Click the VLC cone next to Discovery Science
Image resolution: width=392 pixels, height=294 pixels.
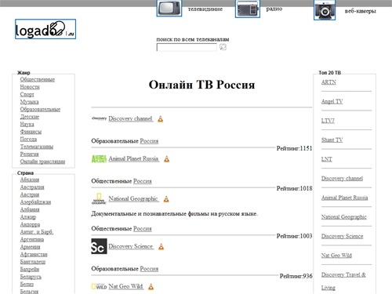pyautogui.click(x=162, y=246)
